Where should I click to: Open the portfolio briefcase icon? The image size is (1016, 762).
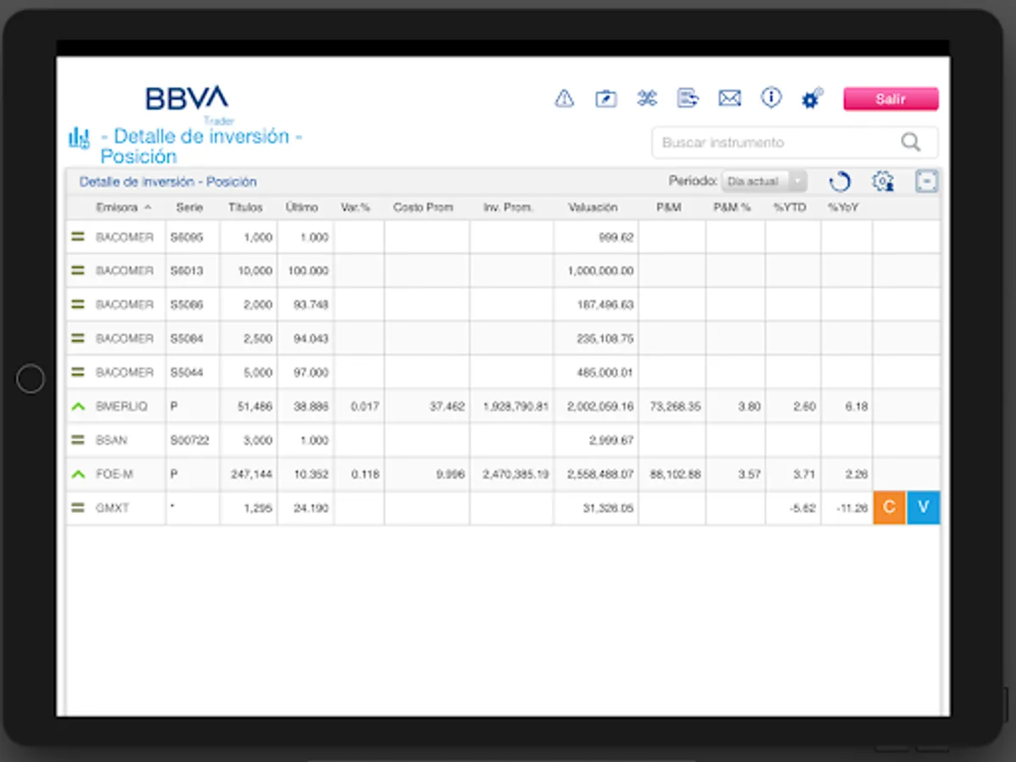coord(605,99)
